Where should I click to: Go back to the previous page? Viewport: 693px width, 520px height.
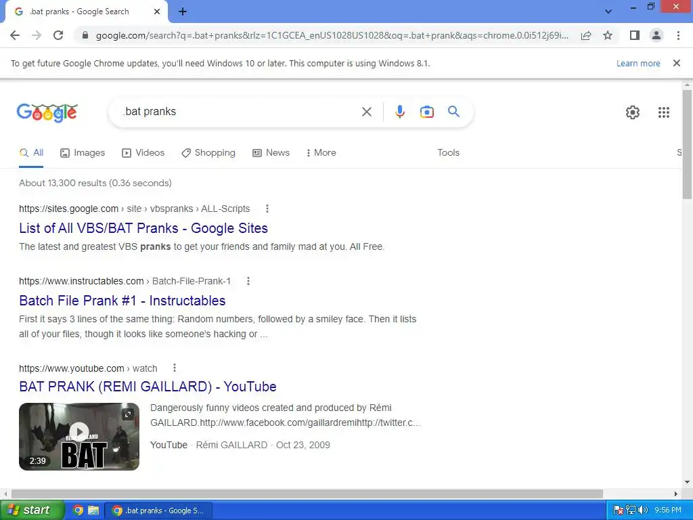15,35
